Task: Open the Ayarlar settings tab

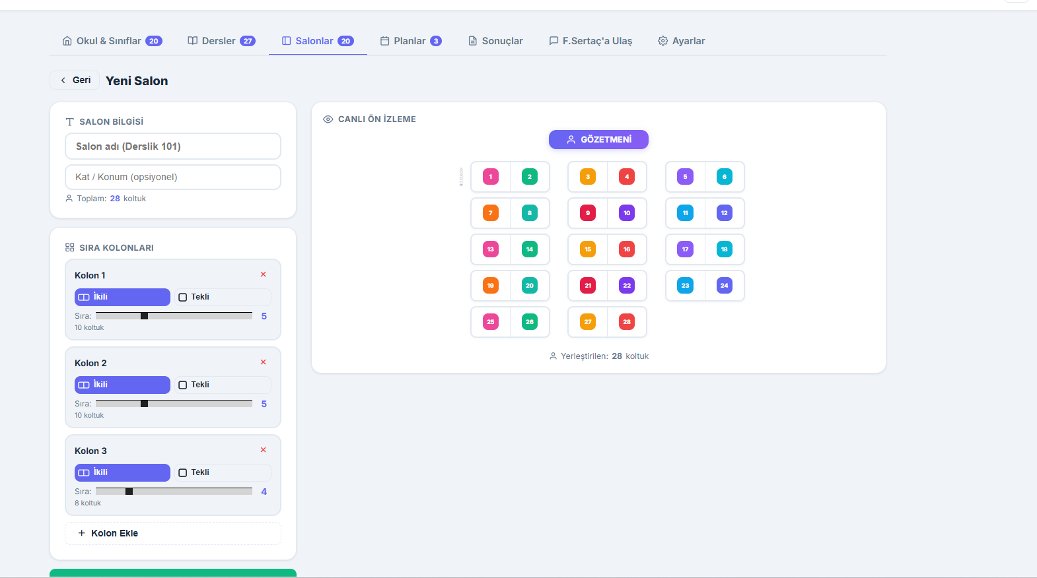Action: 681,41
